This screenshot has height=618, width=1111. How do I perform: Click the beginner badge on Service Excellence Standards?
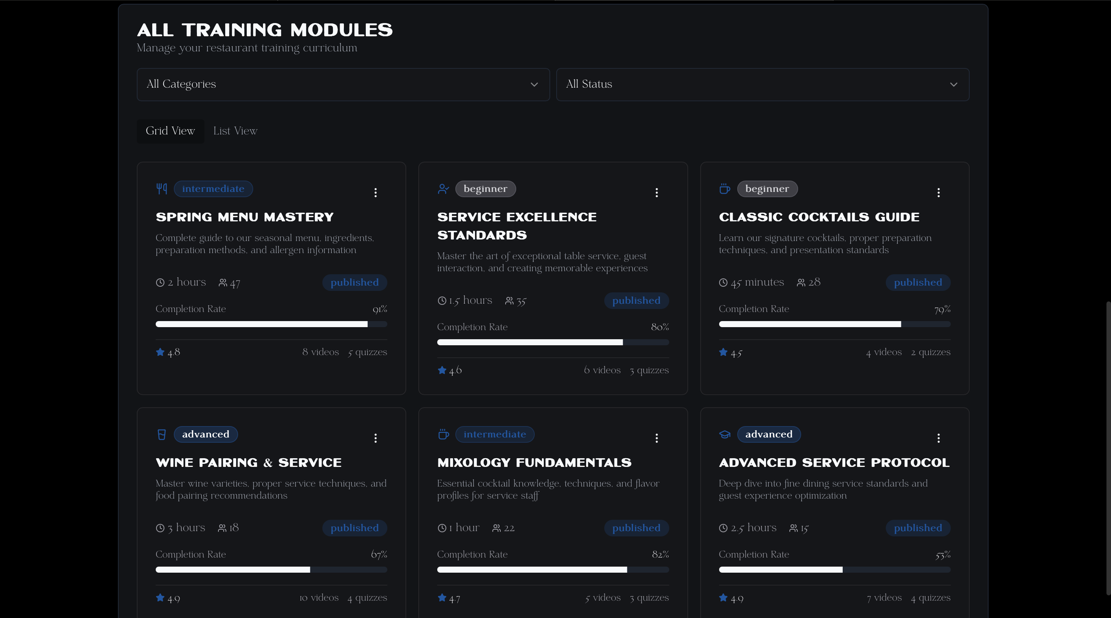click(x=486, y=188)
